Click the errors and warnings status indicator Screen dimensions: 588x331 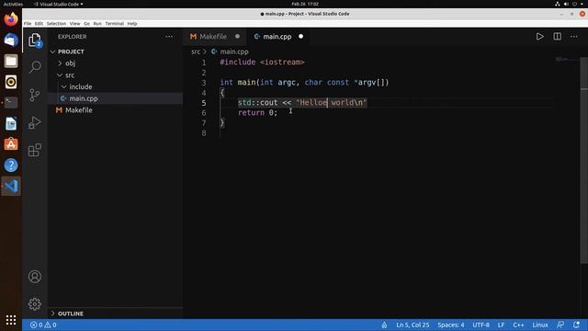[x=43, y=325]
